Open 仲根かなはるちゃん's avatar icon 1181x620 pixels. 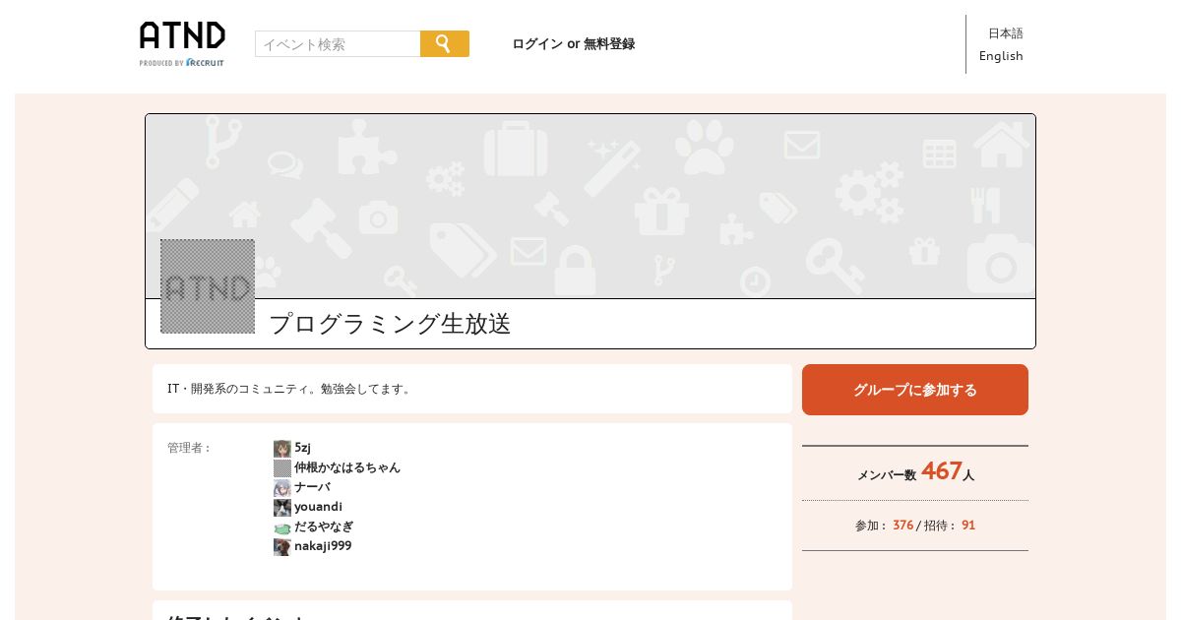point(282,468)
